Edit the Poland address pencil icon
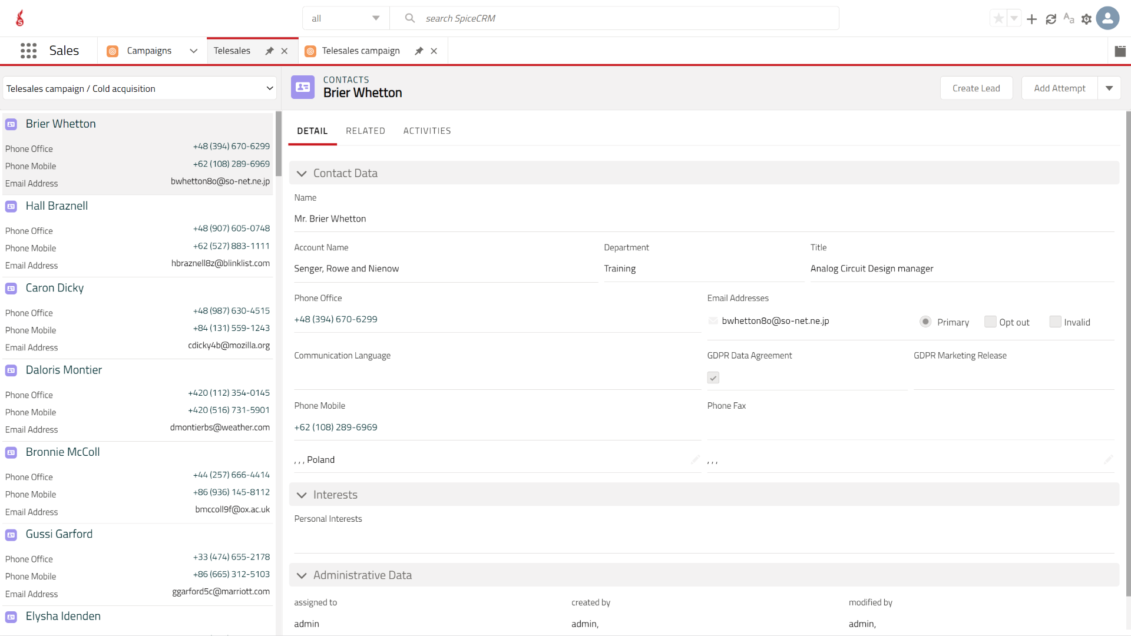 [695, 459]
